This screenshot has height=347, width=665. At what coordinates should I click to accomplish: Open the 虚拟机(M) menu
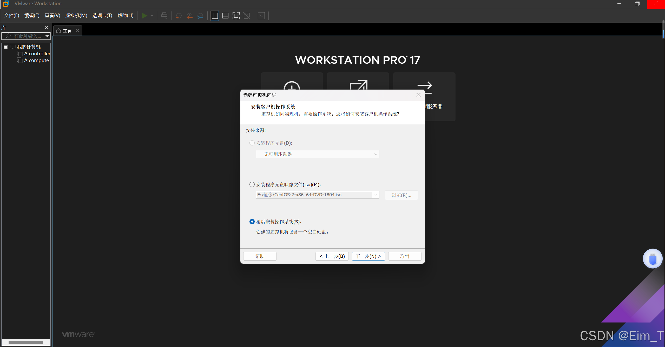coord(76,16)
